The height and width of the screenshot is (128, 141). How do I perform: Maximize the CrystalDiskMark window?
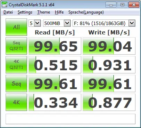[122, 5]
